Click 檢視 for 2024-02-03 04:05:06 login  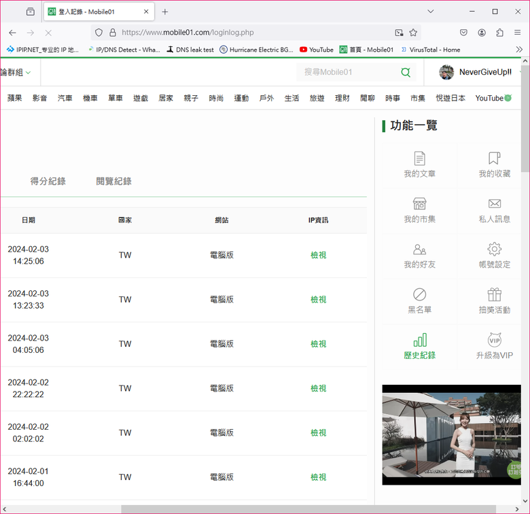(x=319, y=344)
